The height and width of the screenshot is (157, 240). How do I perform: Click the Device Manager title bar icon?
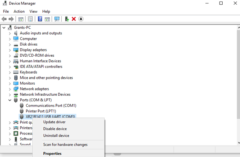pyautogui.click(x=5, y=3)
